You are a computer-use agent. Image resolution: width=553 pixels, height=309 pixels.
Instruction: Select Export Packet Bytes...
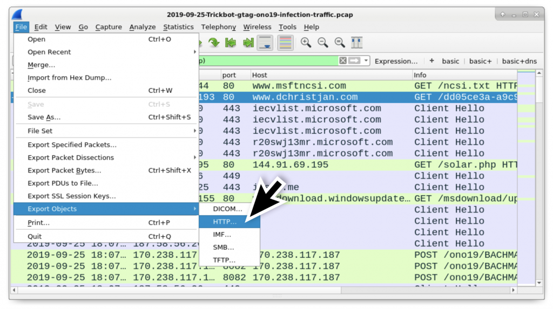(x=106, y=170)
